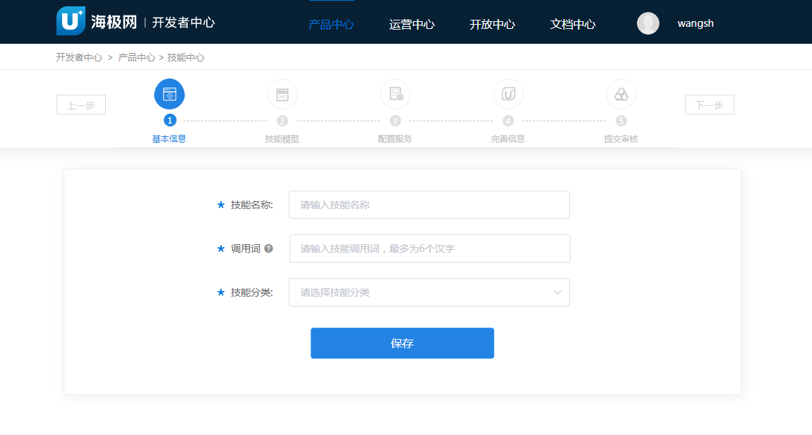Screen dimensions: 812x435
Task: Click the 开发者中心 breadcrumb link
Action: 79,57
